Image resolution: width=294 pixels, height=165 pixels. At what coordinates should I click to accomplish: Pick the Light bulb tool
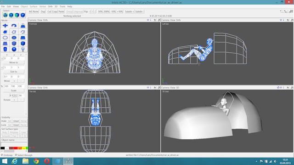click(x=23, y=49)
